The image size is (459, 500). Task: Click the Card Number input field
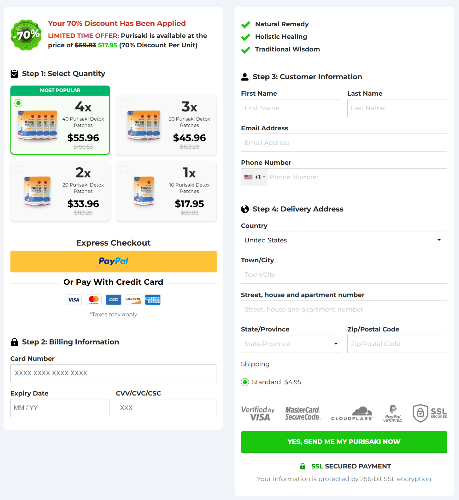click(113, 373)
